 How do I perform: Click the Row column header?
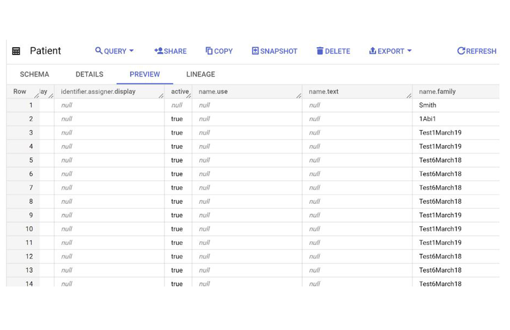point(20,91)
